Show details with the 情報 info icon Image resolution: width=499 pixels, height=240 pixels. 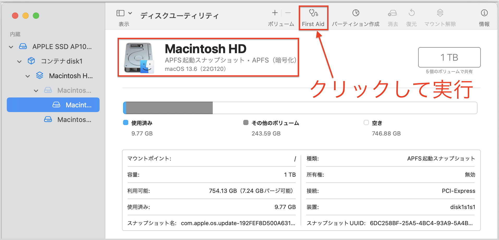pos(484,13)
